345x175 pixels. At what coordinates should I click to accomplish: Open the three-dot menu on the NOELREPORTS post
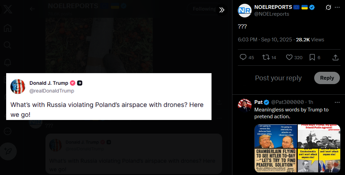[x=337, y=7]
